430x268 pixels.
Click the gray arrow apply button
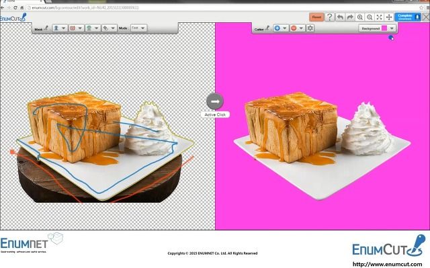click(215, 101)
